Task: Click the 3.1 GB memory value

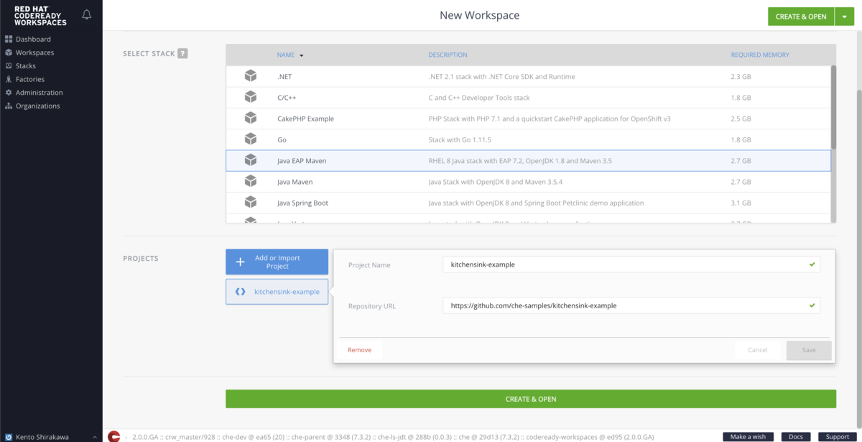Action: [741, 203]
